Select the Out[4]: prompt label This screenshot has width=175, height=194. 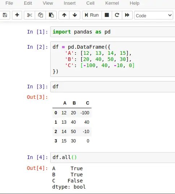(x=37, y=168)
